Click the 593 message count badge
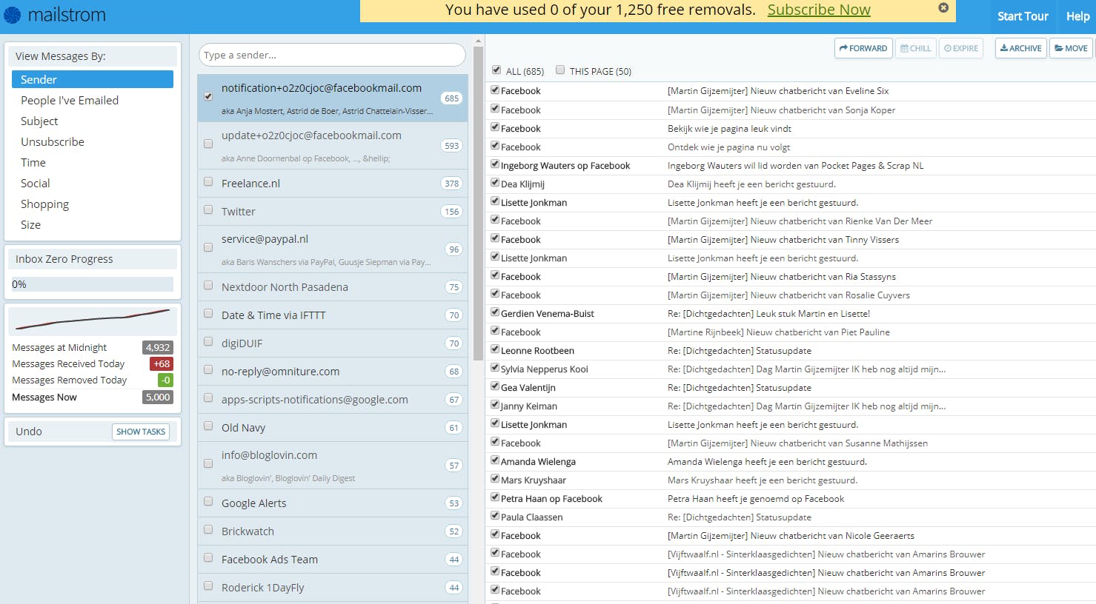 pos(451,146)
